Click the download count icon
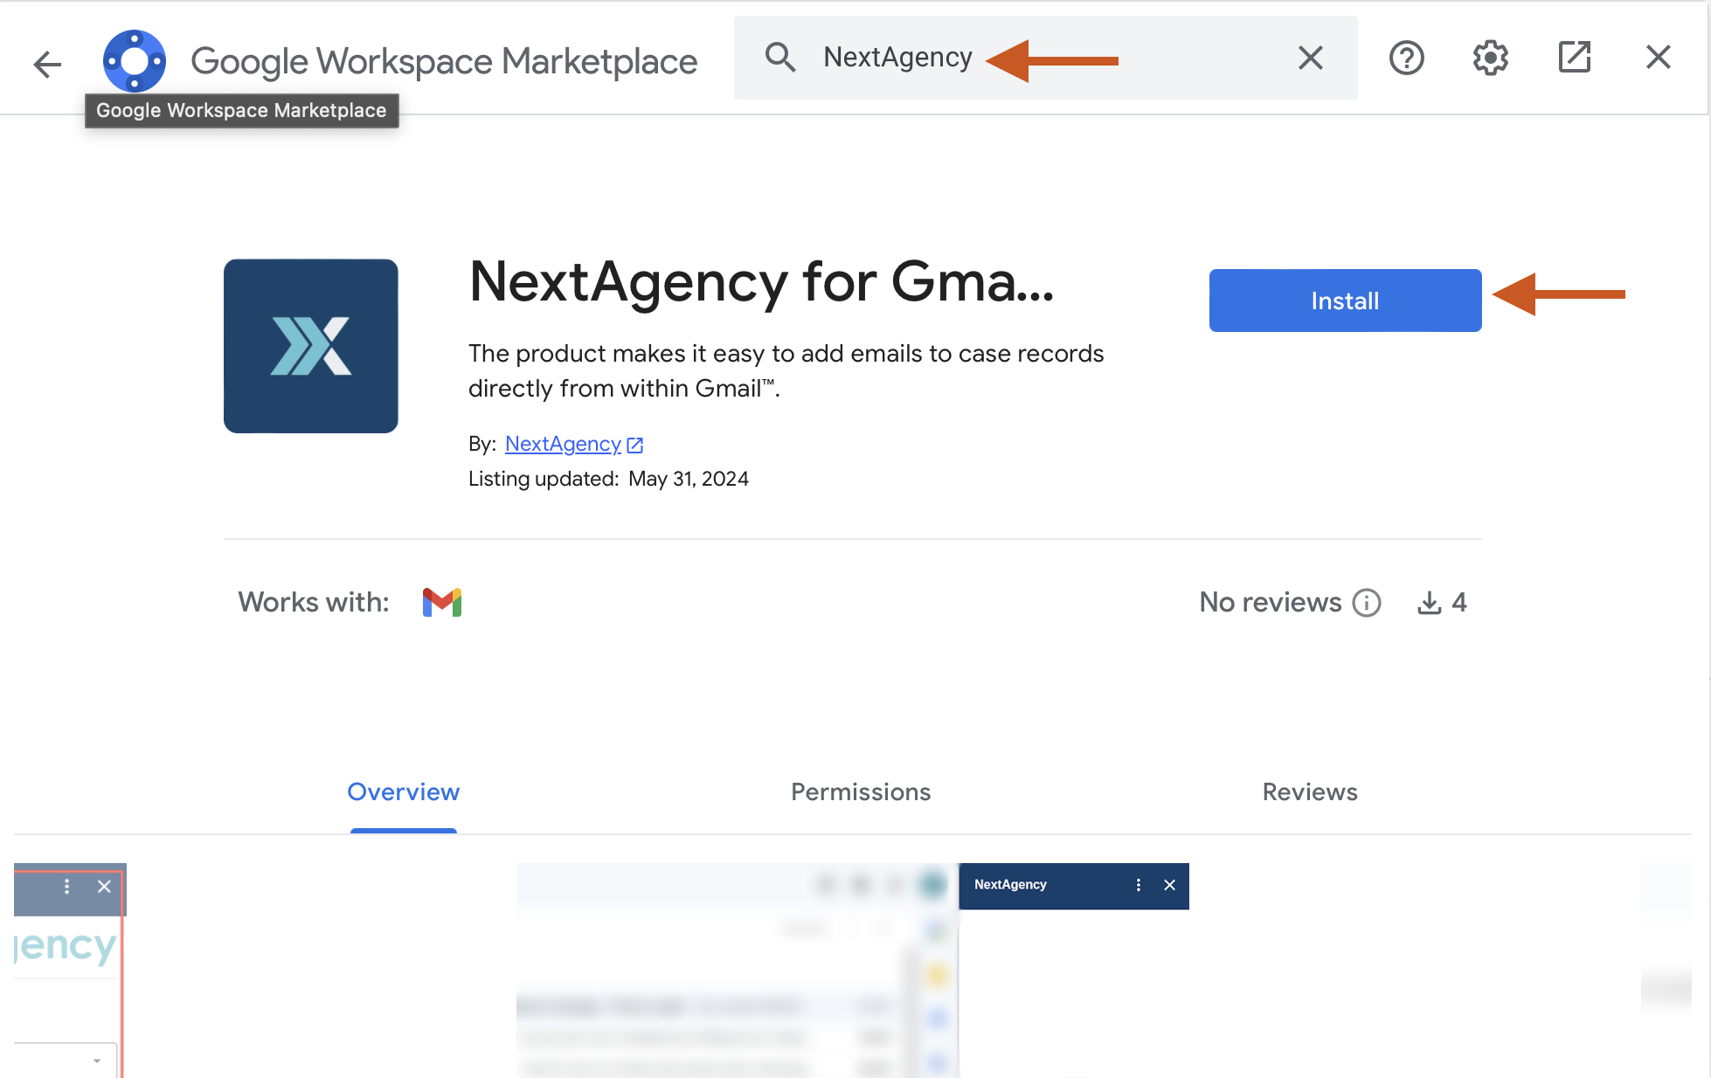Screen dimensions: 1711x1078 [x=1429, y=603]
